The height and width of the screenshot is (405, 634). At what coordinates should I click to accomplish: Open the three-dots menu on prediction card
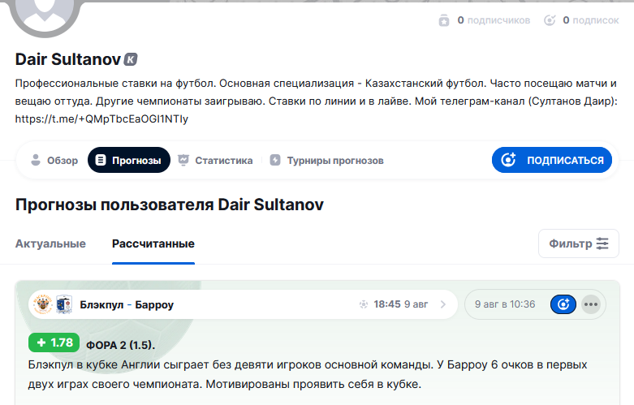pos(591,304)
